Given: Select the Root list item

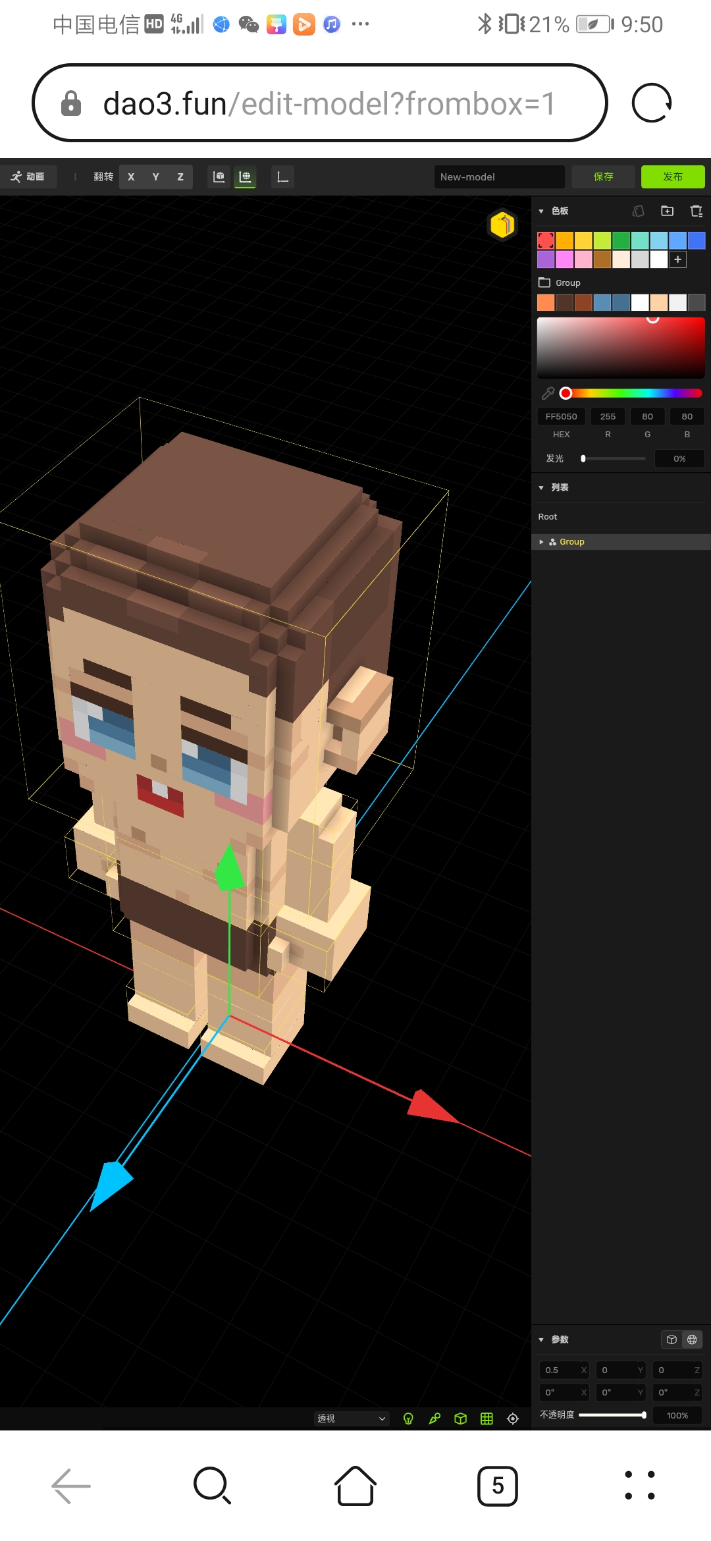Looking at the screenshot, I should 548,517.
